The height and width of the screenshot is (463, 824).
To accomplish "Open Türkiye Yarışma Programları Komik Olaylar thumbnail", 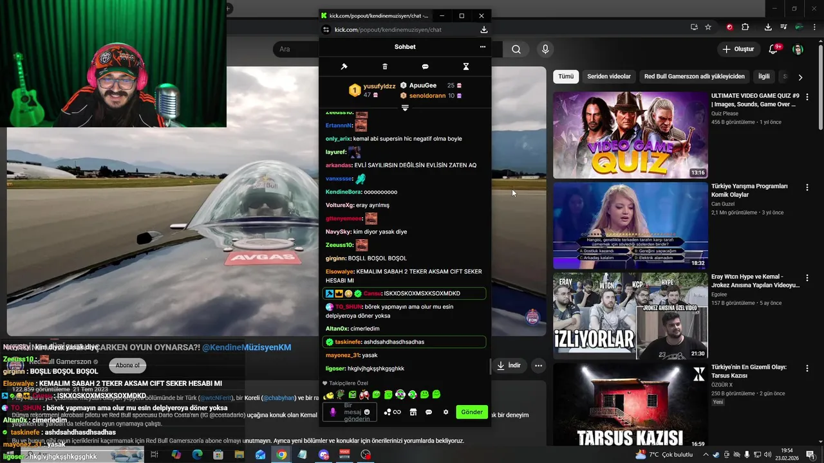I will 630,226.
